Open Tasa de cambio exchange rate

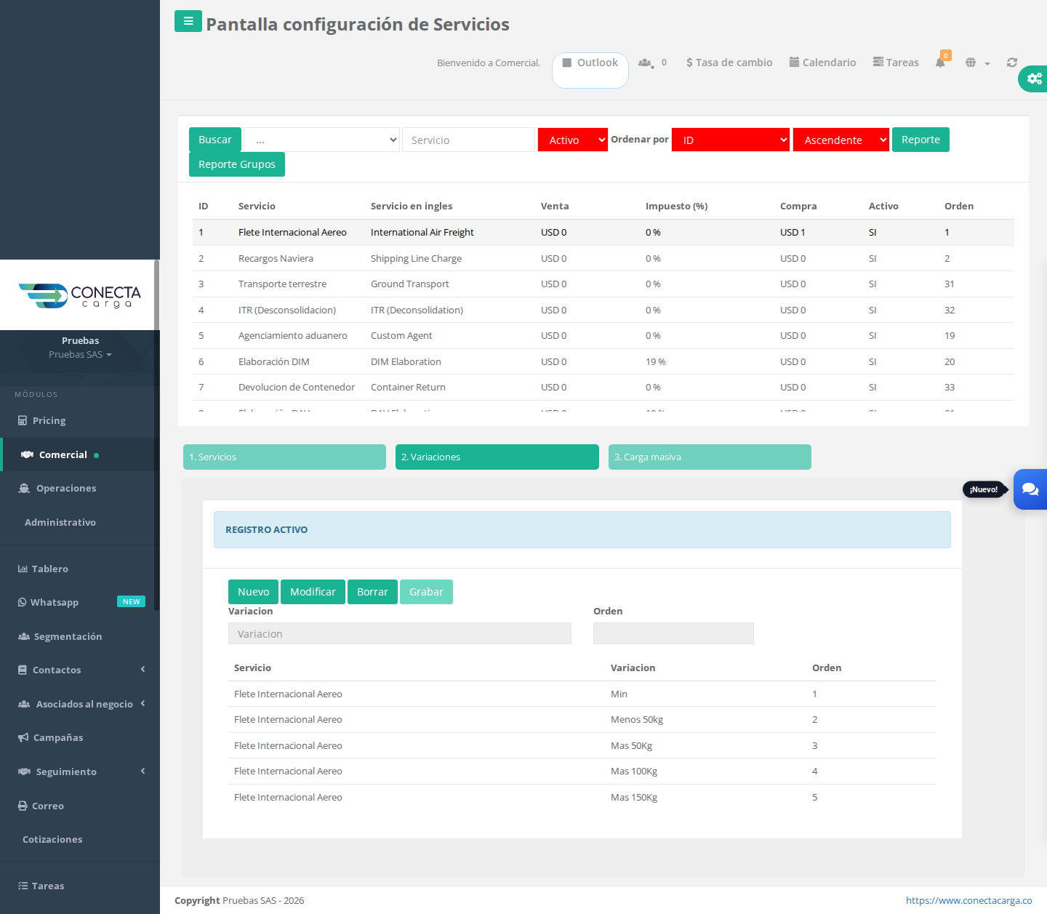(729, 63)
